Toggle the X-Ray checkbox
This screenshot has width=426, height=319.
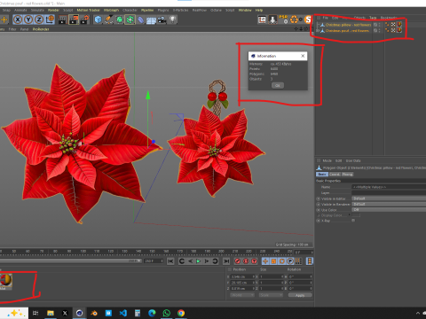coord(353,221)
